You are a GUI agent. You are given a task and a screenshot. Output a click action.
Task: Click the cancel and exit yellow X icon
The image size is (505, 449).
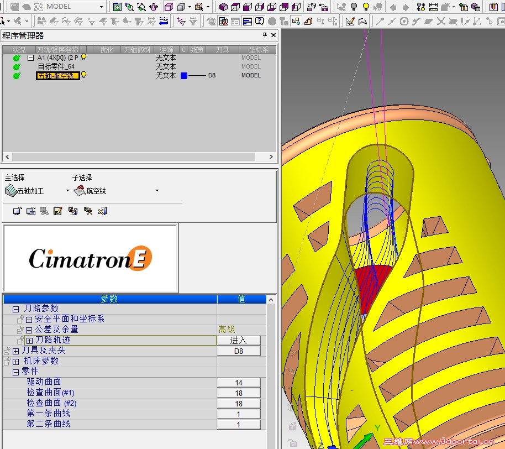click(x=103, y=211)
